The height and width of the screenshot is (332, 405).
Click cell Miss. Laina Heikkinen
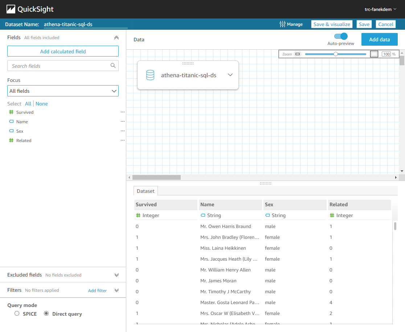223,248
